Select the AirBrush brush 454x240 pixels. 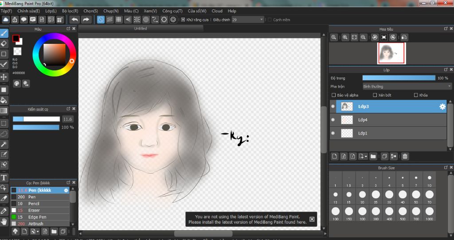coord(40,224)
